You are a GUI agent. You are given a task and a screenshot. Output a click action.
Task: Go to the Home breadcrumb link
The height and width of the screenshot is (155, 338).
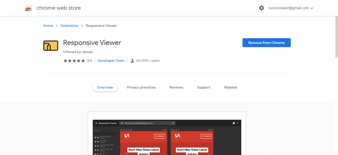48,25
